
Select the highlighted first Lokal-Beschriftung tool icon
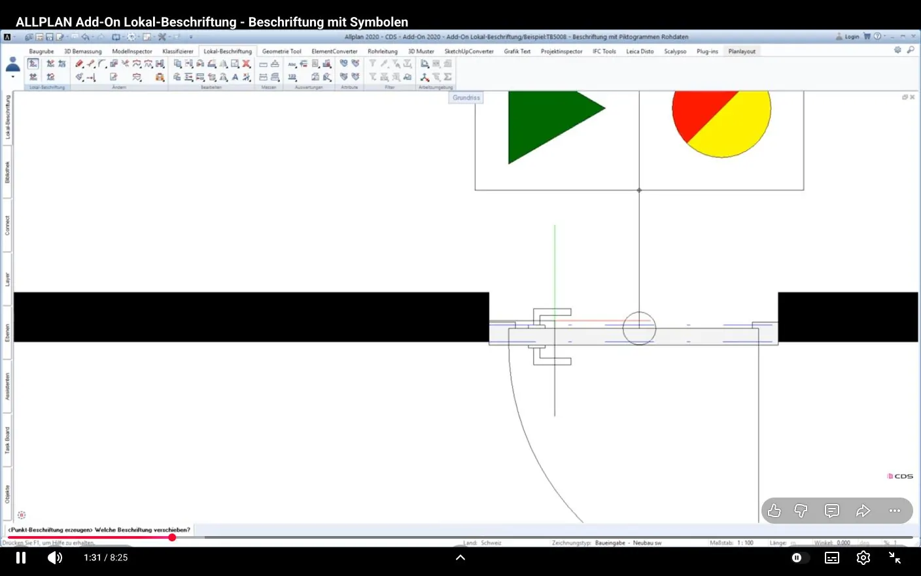click(x=33, y=63)
